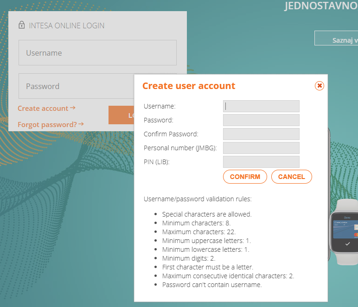Close the Create user account dialog
This screenshot has width=358, height=307.
click(319, 86)
